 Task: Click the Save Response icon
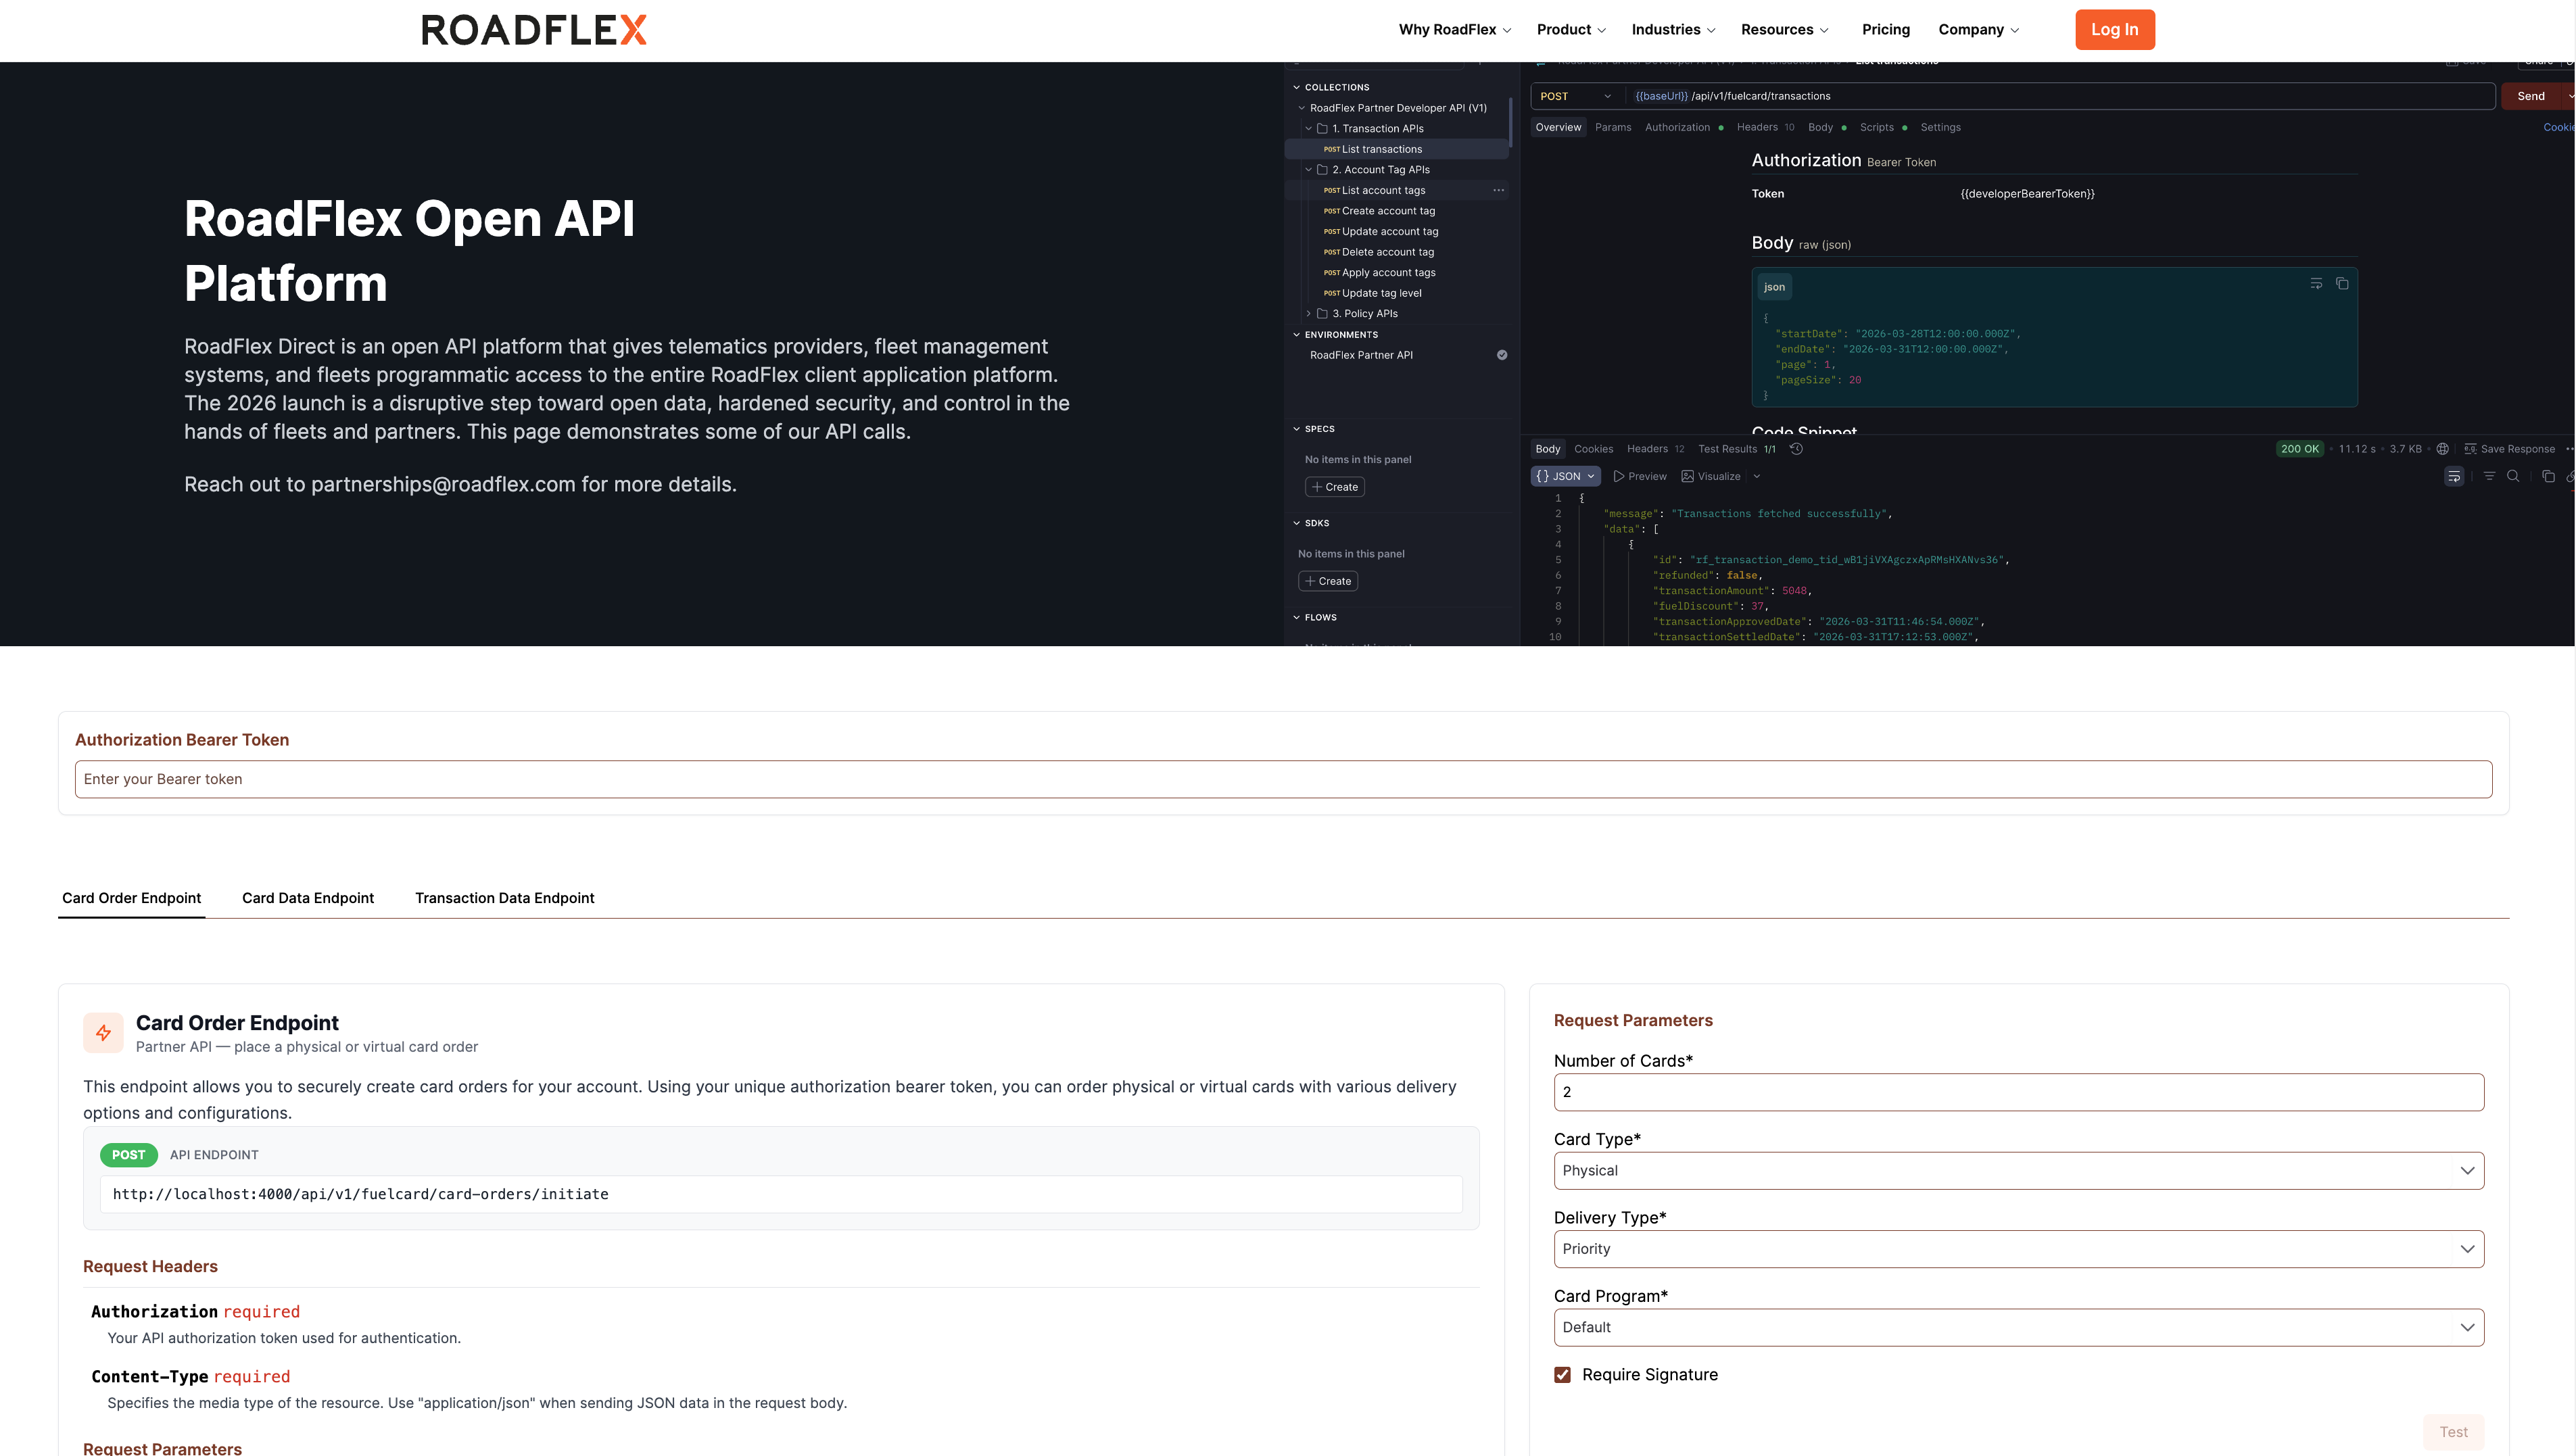[x=2470, y=449]
